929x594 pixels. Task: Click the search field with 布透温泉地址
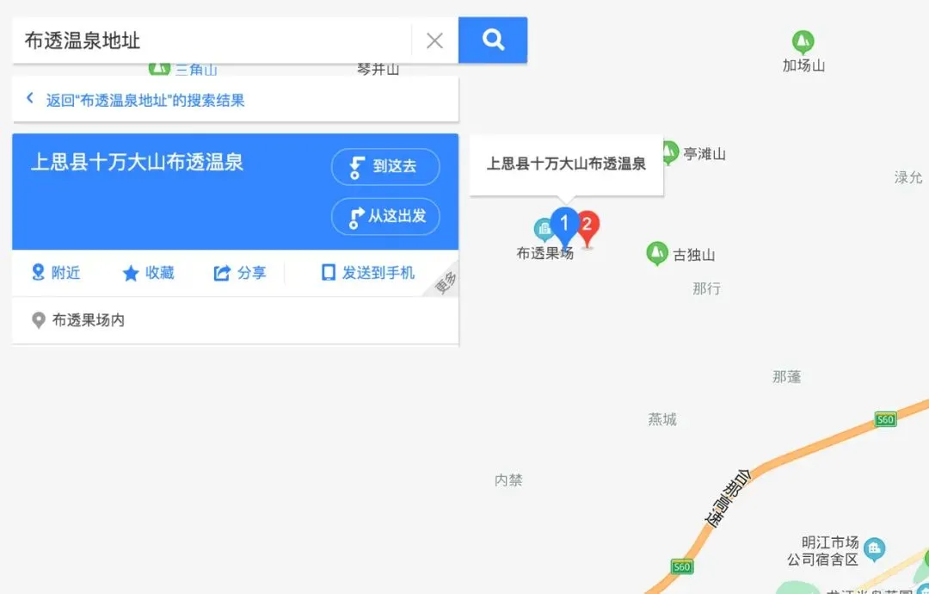(x=212, y=40)
